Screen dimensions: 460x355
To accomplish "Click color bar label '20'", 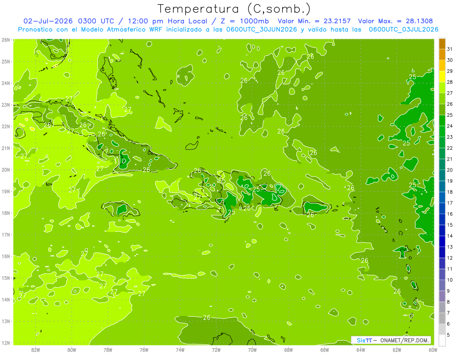I will point(450,170).
